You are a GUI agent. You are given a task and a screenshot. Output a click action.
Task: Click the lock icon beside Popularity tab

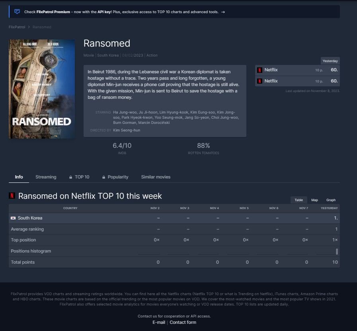tap(103, 177)
